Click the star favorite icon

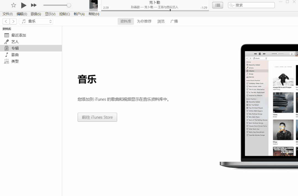[14, 5]
